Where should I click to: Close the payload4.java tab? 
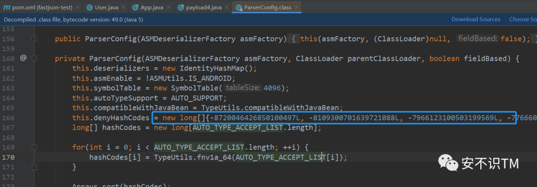227,7
